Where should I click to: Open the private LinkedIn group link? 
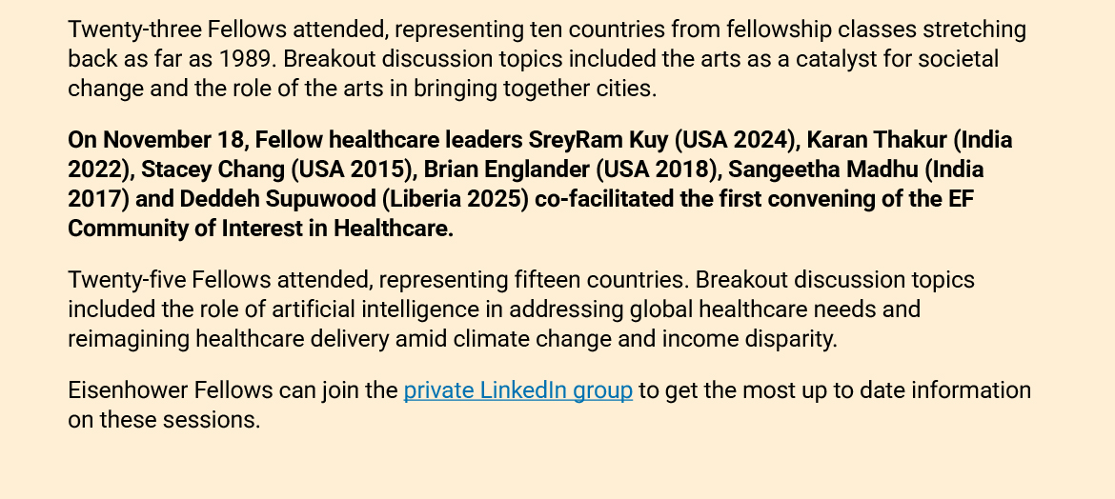tap(517, 390)
